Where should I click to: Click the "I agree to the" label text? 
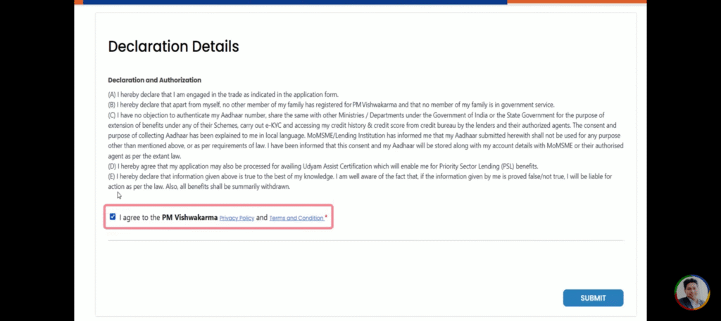(139, 218)
